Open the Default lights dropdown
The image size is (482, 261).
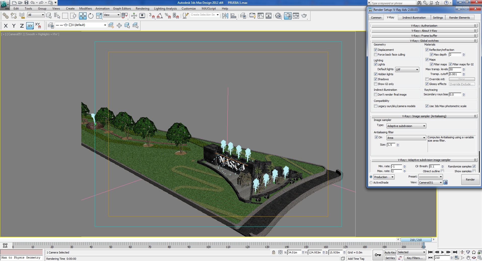coord(407,70)
